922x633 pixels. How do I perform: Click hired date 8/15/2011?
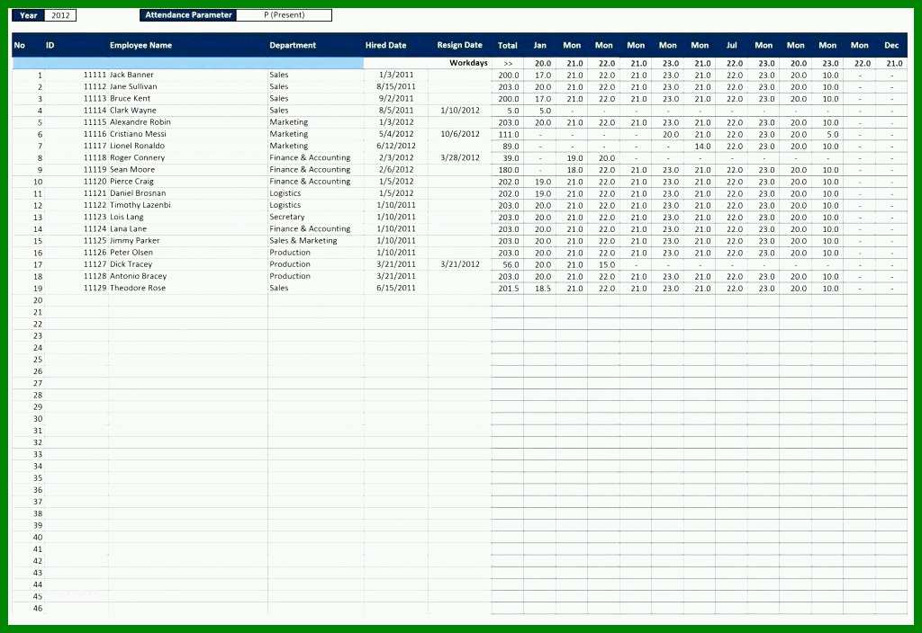396,87
